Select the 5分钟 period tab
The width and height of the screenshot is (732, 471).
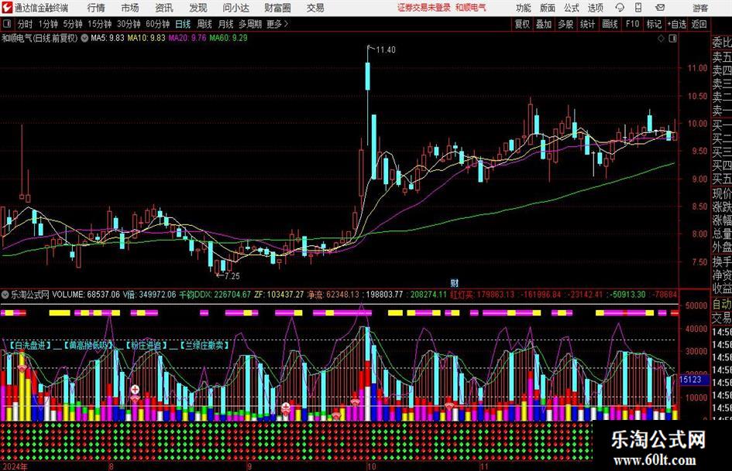coord(72,24)
